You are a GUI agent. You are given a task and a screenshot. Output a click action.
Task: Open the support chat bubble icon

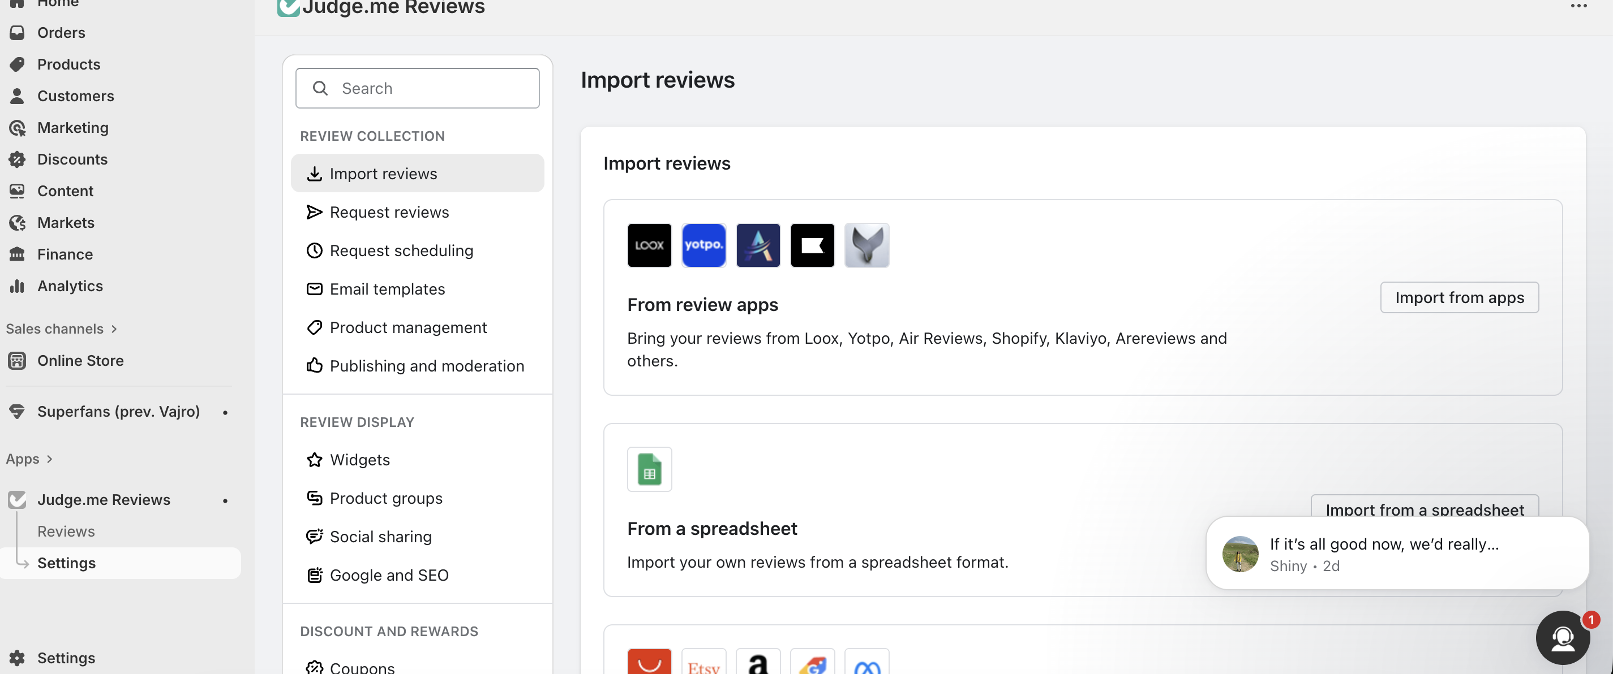click(1562, 637)
